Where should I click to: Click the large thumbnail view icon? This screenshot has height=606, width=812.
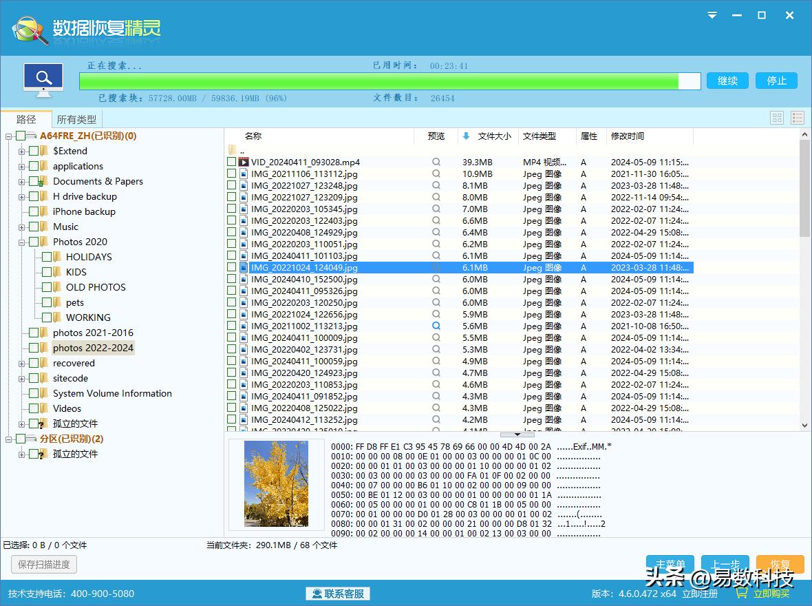coord(777,118)
